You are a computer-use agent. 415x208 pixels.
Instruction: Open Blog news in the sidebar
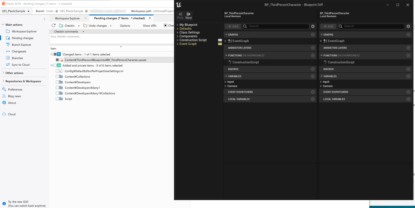point(11,96)
